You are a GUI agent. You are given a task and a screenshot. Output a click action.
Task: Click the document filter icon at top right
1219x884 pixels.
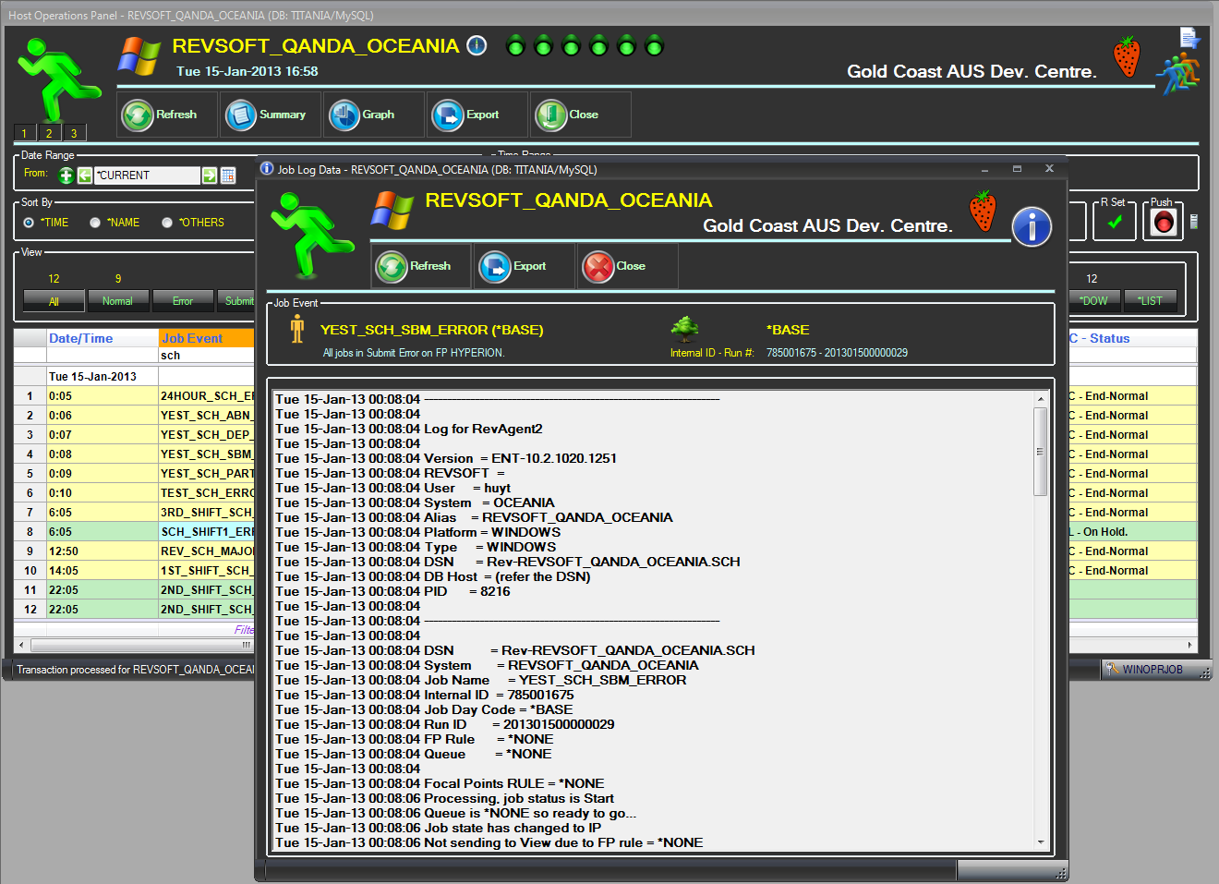(1189, 38)
